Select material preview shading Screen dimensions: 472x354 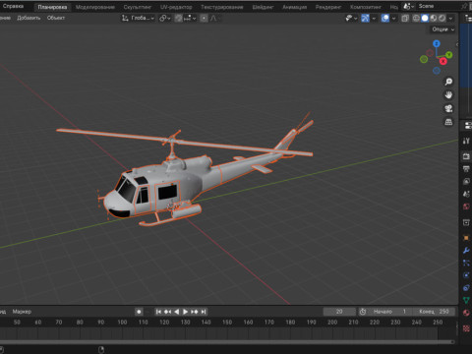point(434,19)
